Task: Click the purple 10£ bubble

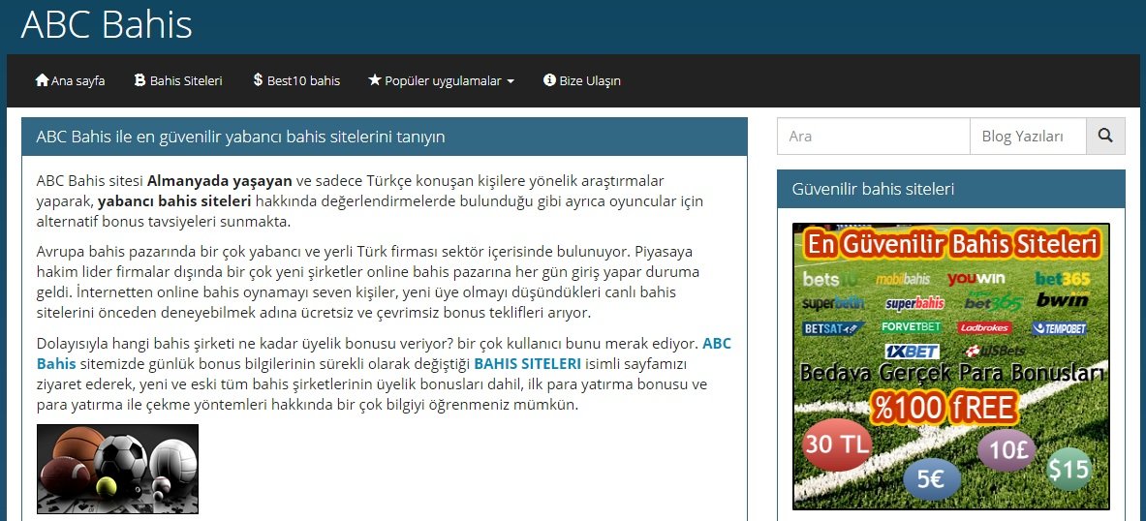Action: point(1007,450)
